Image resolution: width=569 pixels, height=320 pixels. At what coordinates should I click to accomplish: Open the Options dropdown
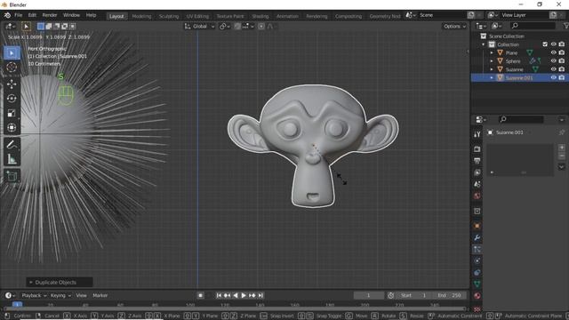coord(454,26)
